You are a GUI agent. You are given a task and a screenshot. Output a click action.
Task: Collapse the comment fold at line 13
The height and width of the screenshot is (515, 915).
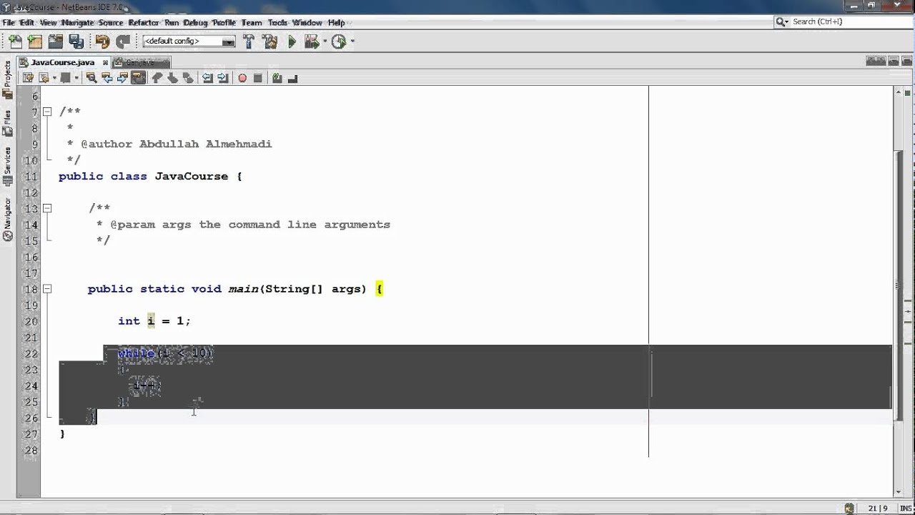pyautogui.click(x=46, y=208)
